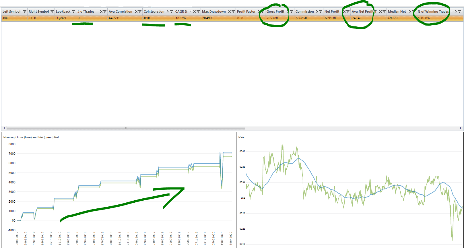Open the Right Symbol column filter icon

point(52,11)
